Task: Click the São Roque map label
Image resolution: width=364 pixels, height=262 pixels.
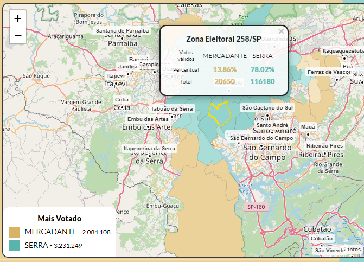Action: tap(36, 76)
